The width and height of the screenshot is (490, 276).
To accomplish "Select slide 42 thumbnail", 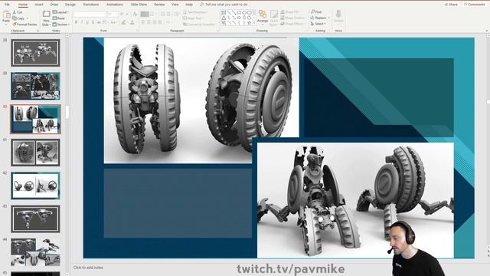I will click(35, 186).
